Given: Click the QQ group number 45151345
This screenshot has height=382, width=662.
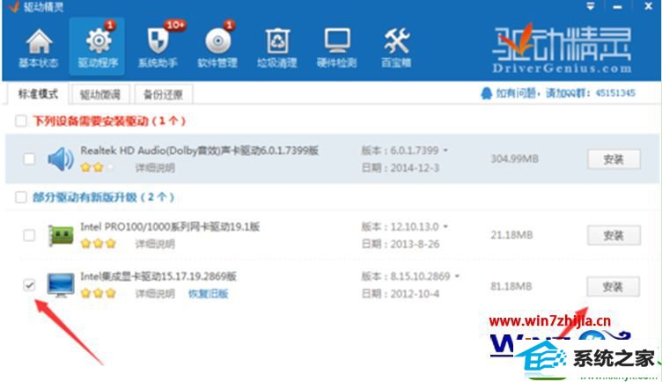Looking at the screenshot, I should pos(615,93).
